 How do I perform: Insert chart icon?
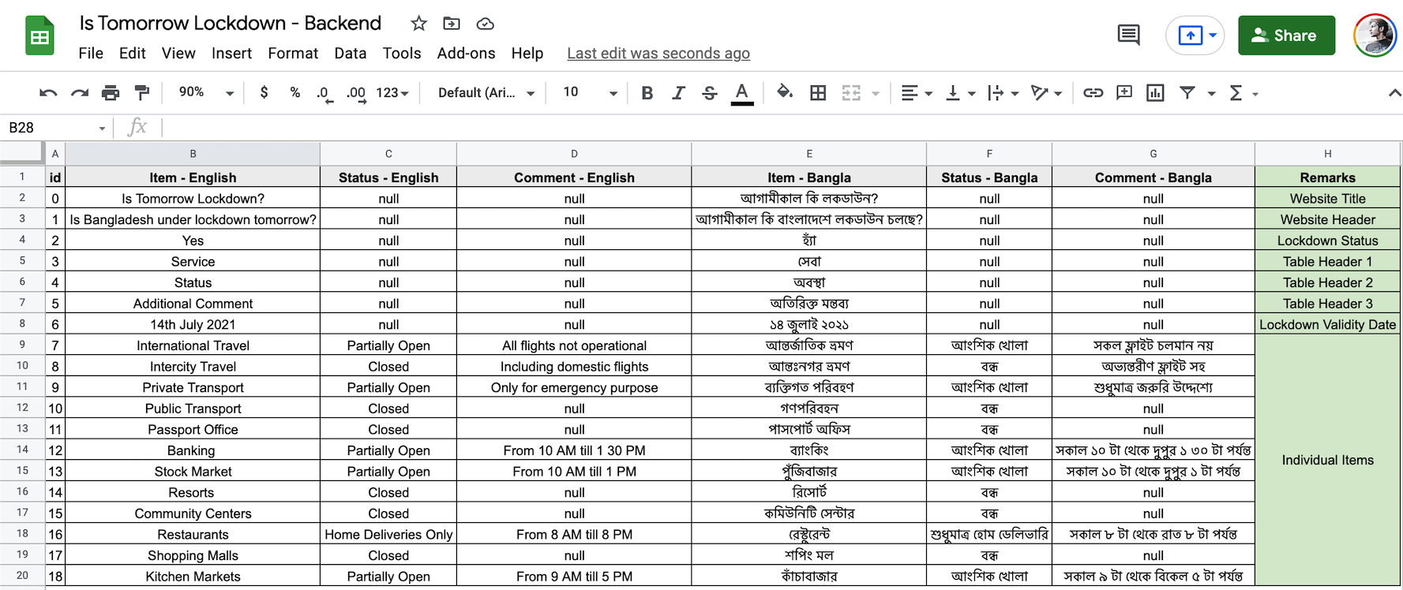[x=1155, y=93]
